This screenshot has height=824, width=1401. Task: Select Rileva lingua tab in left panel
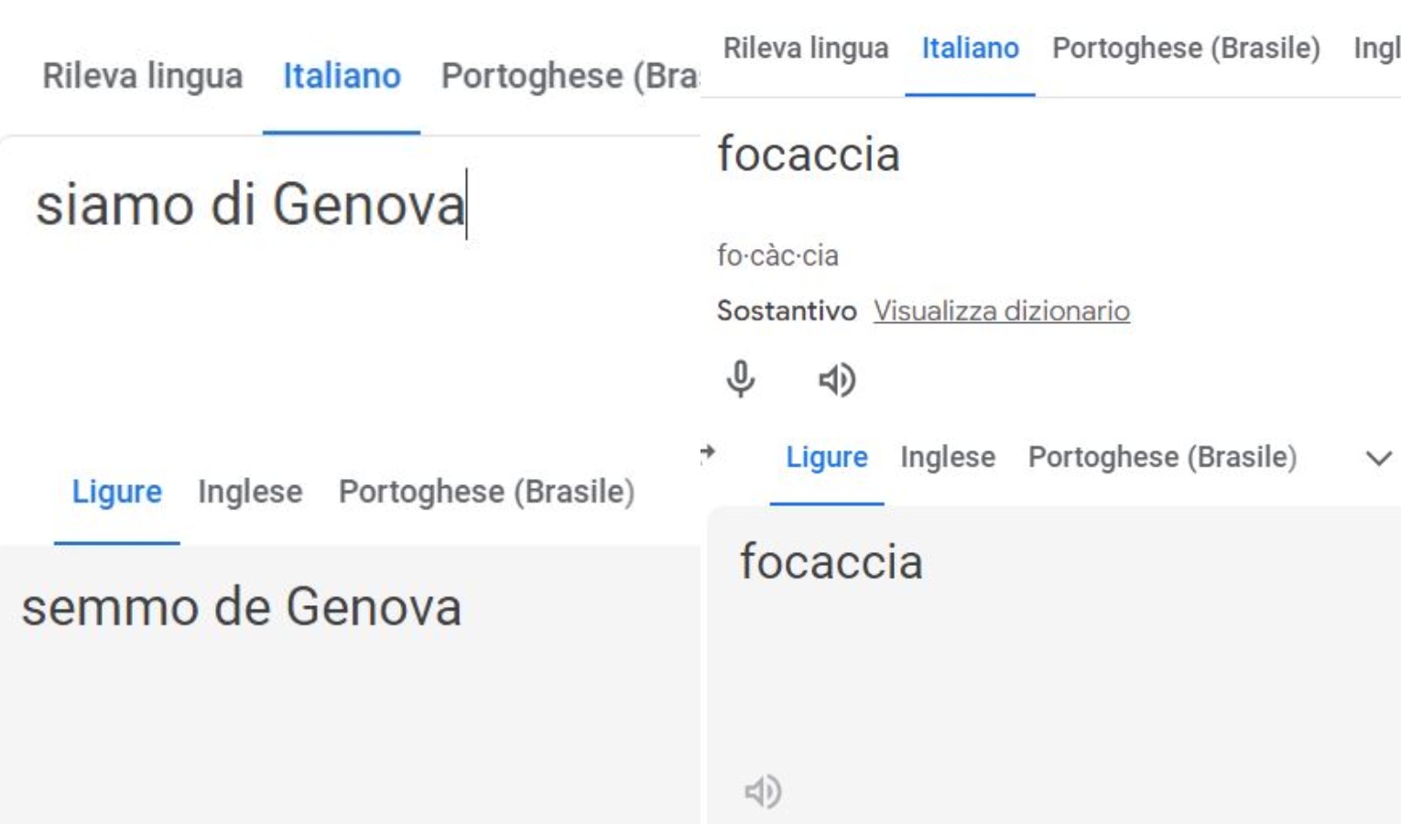(143, 76)
